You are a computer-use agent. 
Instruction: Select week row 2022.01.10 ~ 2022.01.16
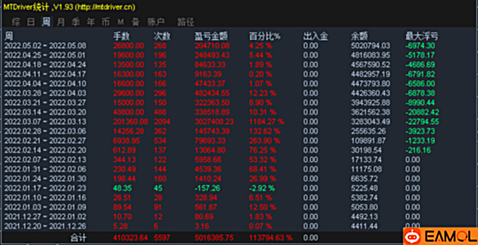(239, 197)
